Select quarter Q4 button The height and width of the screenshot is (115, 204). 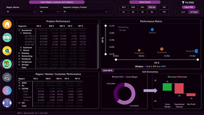(x=152, y=12)
